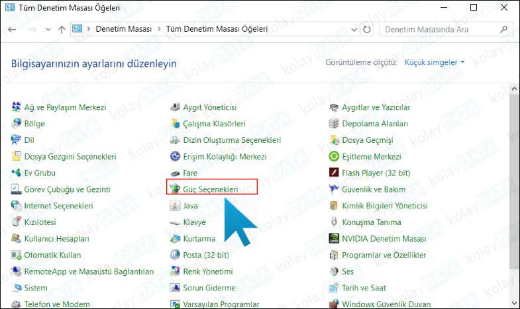Open the Klavye icon
This screenshot has height=309, width=520.
pyautogui.click(x=175, y=222)
